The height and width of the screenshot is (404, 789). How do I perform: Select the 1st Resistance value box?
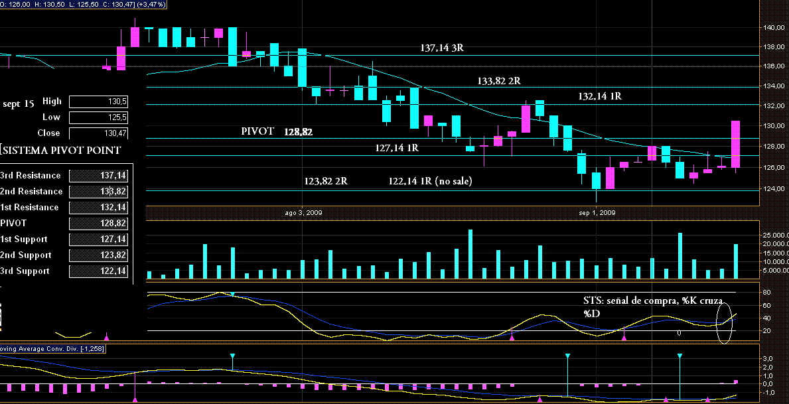click(98, 207)
